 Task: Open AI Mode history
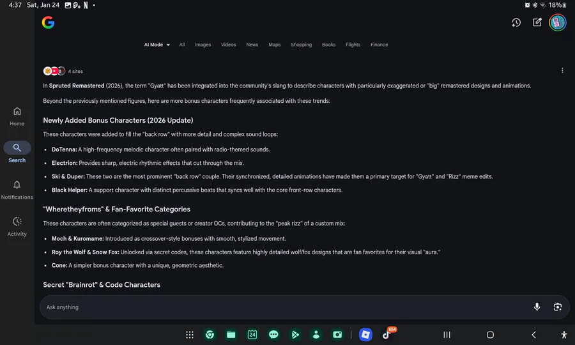point(516,22)
